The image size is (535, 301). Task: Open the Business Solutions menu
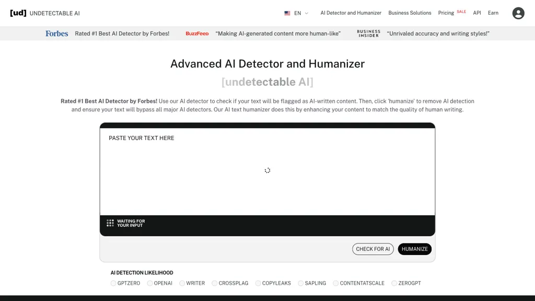point(410,13)
